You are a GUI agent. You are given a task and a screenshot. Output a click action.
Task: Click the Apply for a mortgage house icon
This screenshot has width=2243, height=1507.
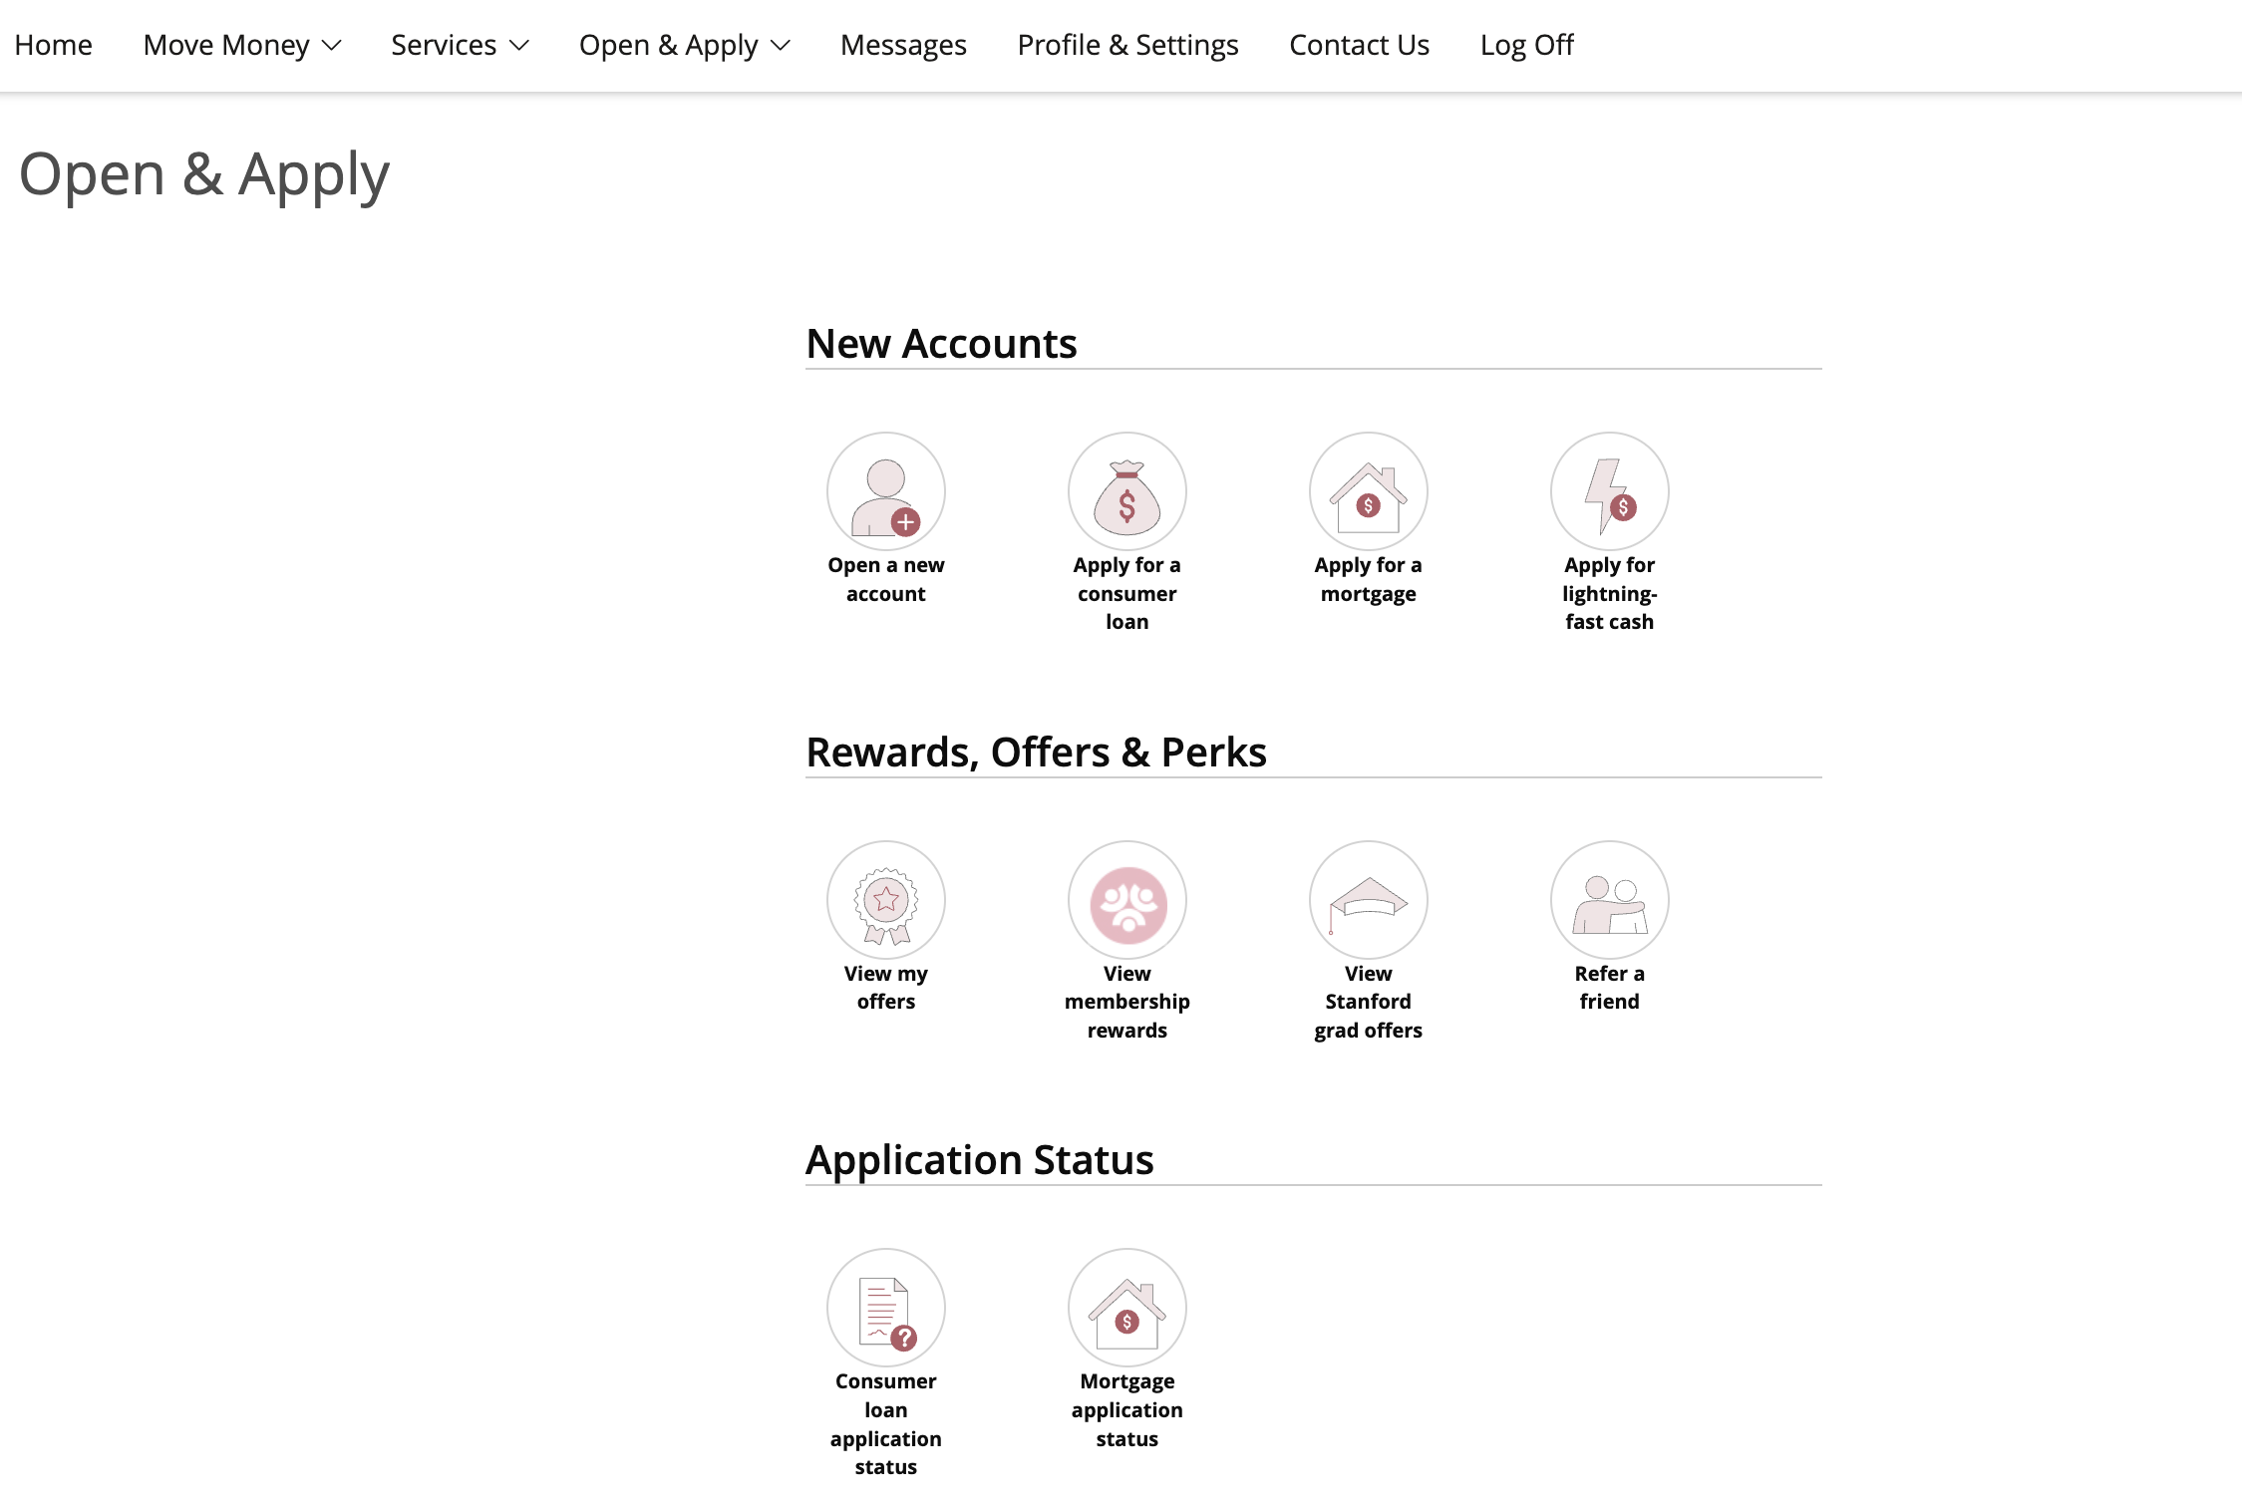pyautogui.click(x=1368, y=491)
